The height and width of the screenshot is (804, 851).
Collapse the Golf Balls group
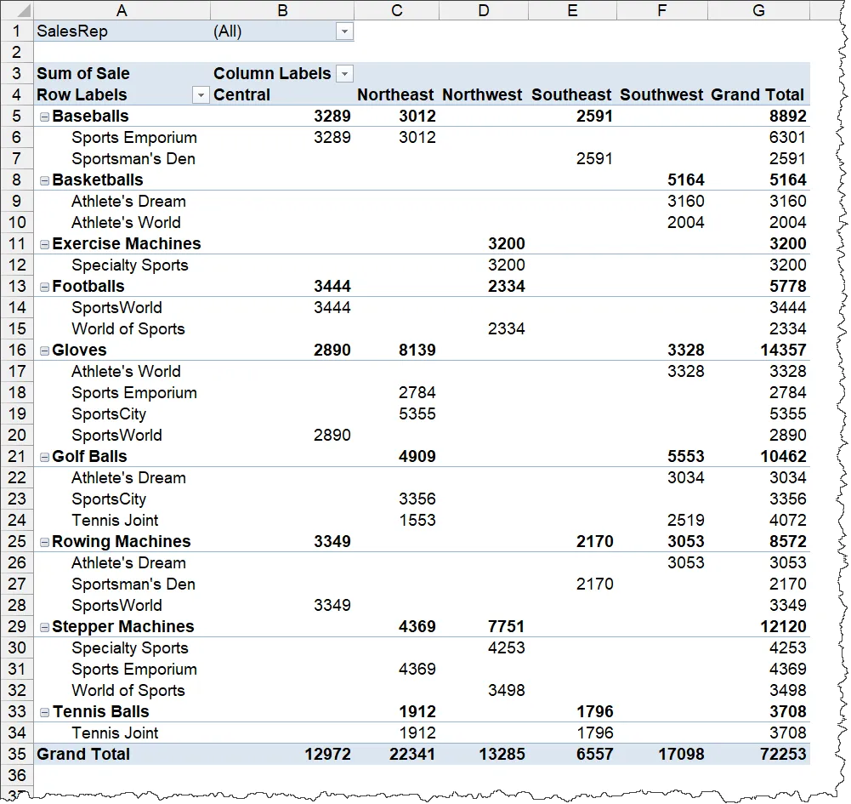tap(44, 457)
